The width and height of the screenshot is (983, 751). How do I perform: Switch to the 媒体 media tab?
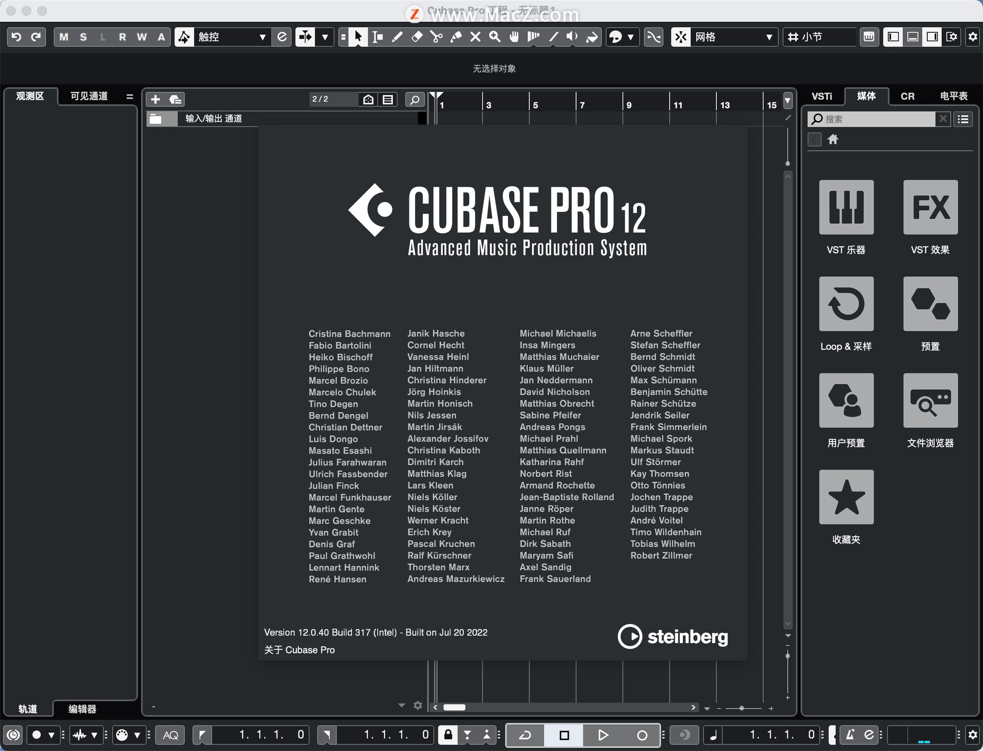[866, 96]
